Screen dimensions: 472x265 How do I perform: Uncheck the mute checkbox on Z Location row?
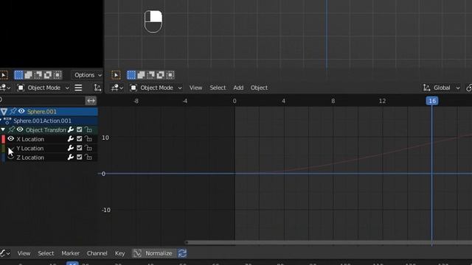(80, 157)
